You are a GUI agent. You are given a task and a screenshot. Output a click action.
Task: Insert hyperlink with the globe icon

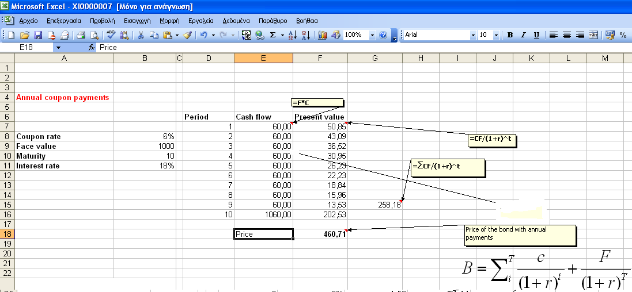click(x=260, y=35)
